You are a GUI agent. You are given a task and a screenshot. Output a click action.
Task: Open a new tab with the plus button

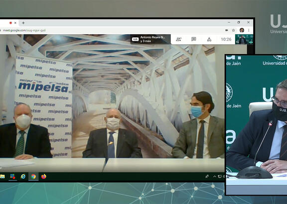tap(23, 23)
